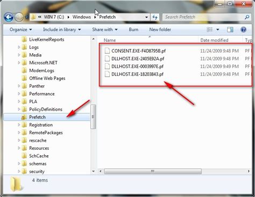Open the Include in library menu

point(62,30)
